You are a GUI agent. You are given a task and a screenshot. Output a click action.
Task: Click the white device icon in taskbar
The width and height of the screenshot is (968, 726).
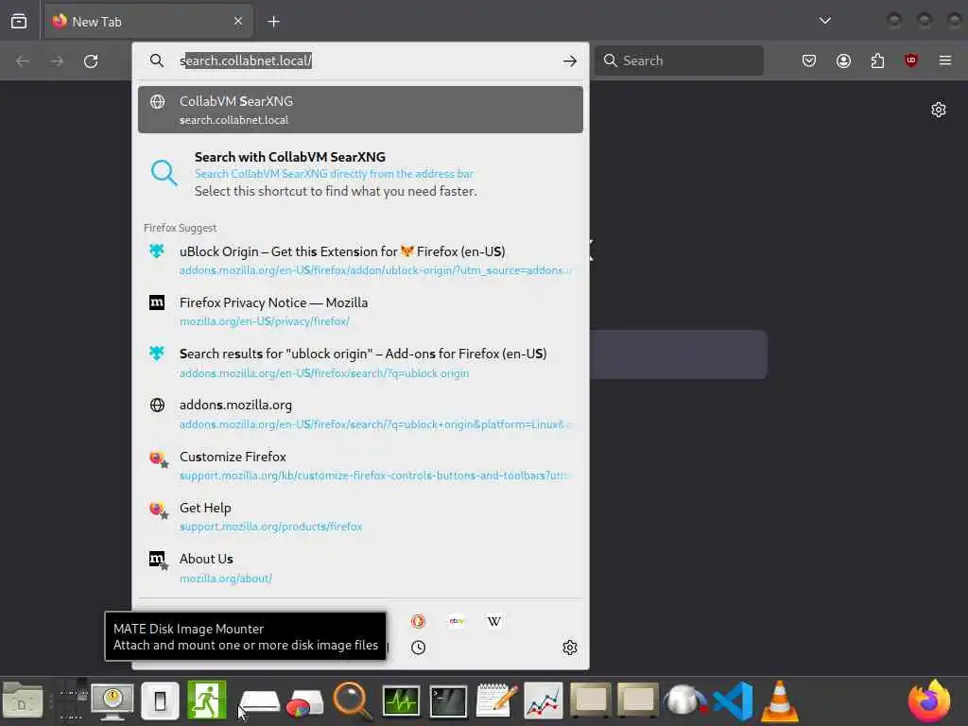click(x=160, y=700)
